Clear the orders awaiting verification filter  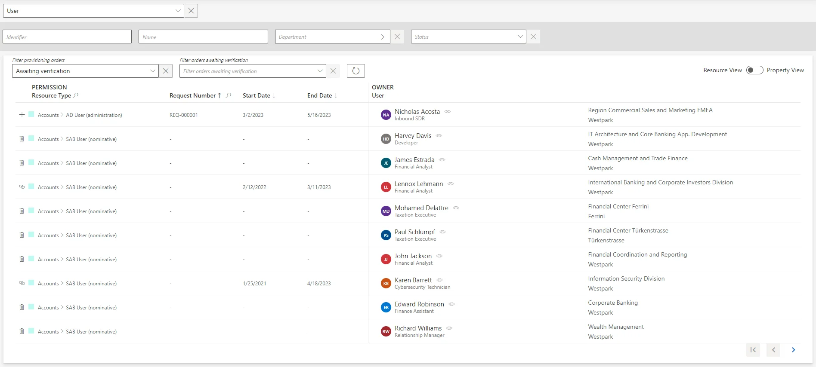pyautogui.click(x=333, y=71)
